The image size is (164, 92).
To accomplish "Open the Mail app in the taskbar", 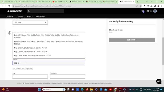I will [x=106, y=89].
